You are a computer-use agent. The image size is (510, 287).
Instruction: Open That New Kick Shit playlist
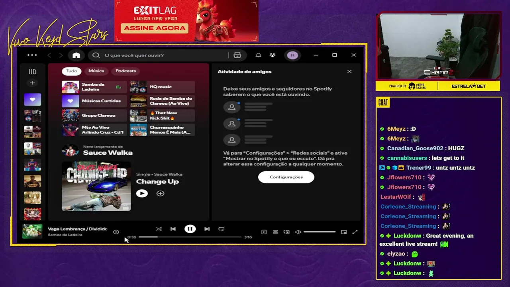[x=162, y=116]
